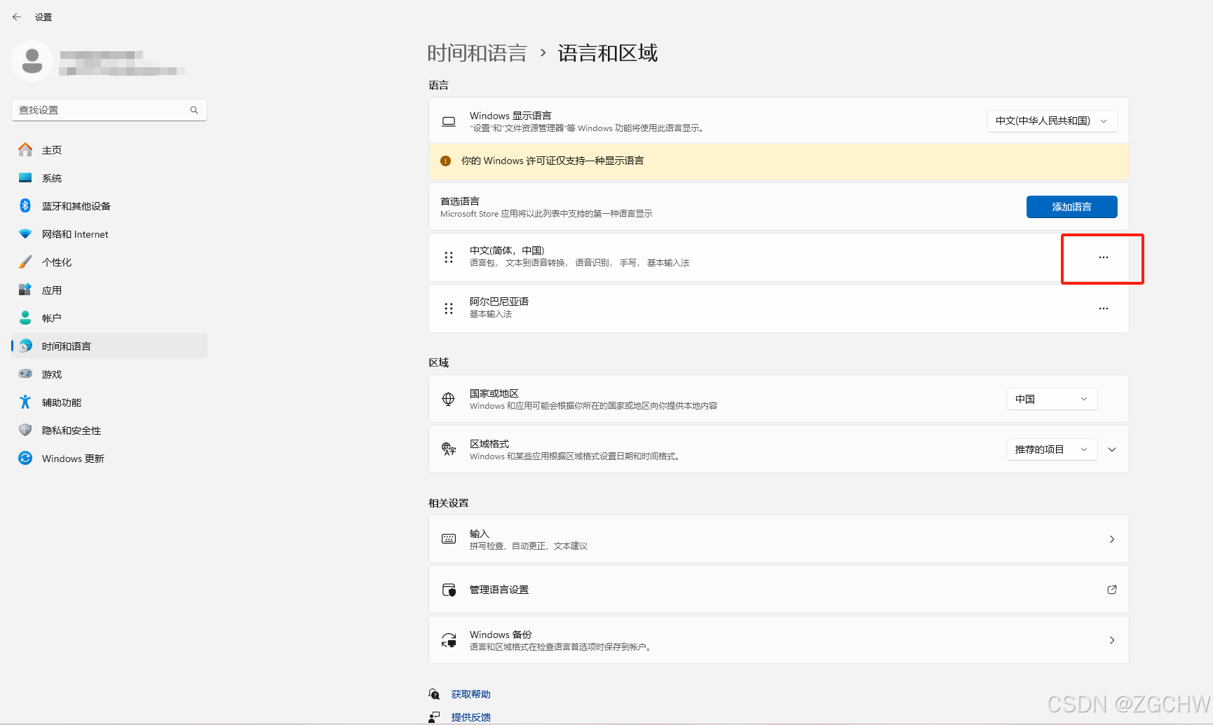Screen dimensions: 1213x725
Task: Select 隐私和安全性 in the sidebar
Action: [109, 430]
